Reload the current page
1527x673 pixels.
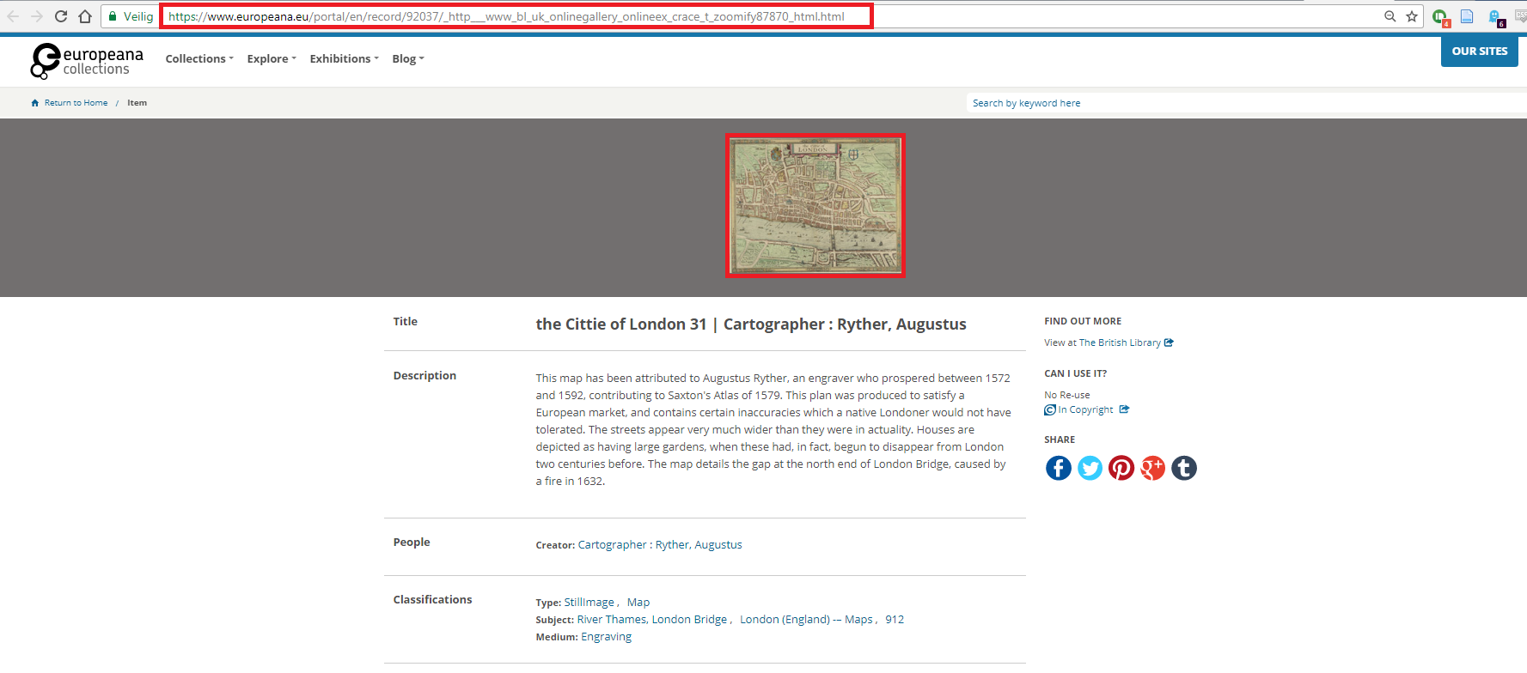[x=61, y=16]
